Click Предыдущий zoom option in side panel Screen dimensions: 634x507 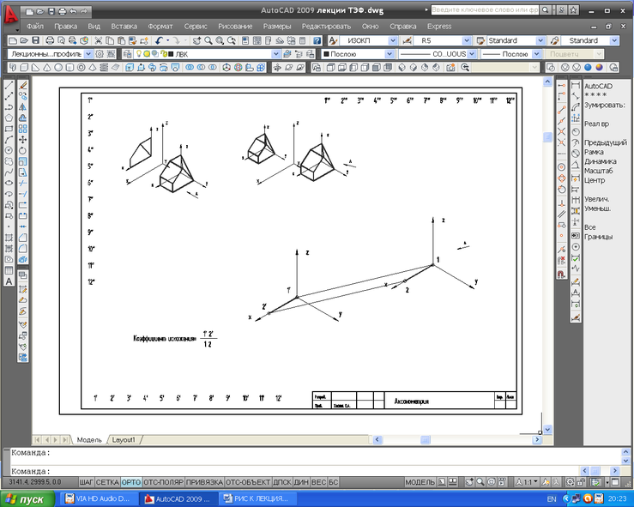tap(606, 142)
